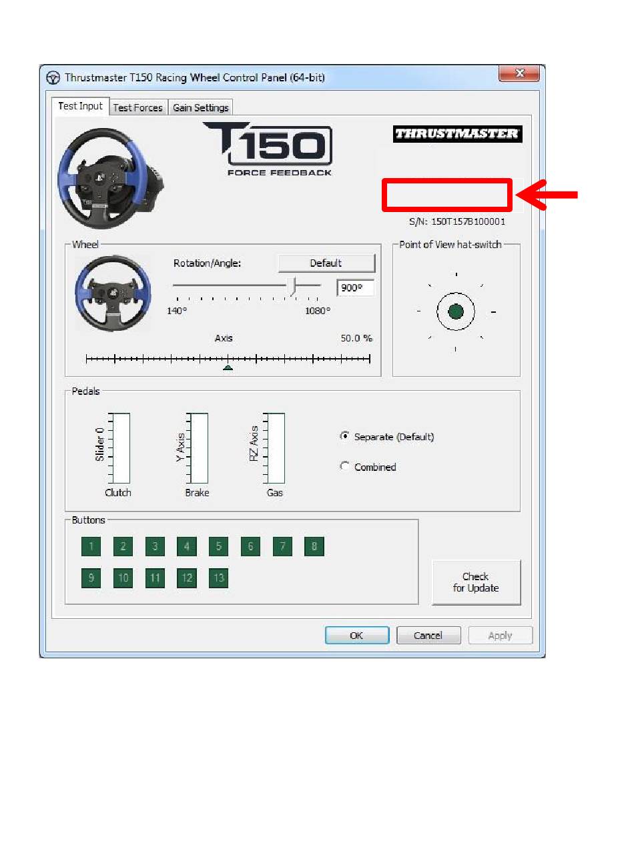
Task: Click the green Point of View hat-switch center
Action: pos(456,311)
